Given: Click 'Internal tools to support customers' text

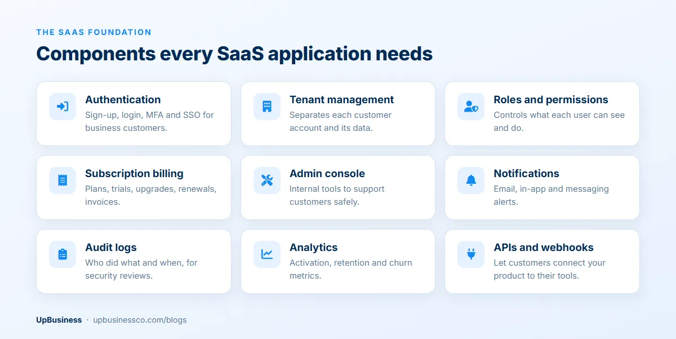Looking at the screenshot, I should (x=337, y=195).
